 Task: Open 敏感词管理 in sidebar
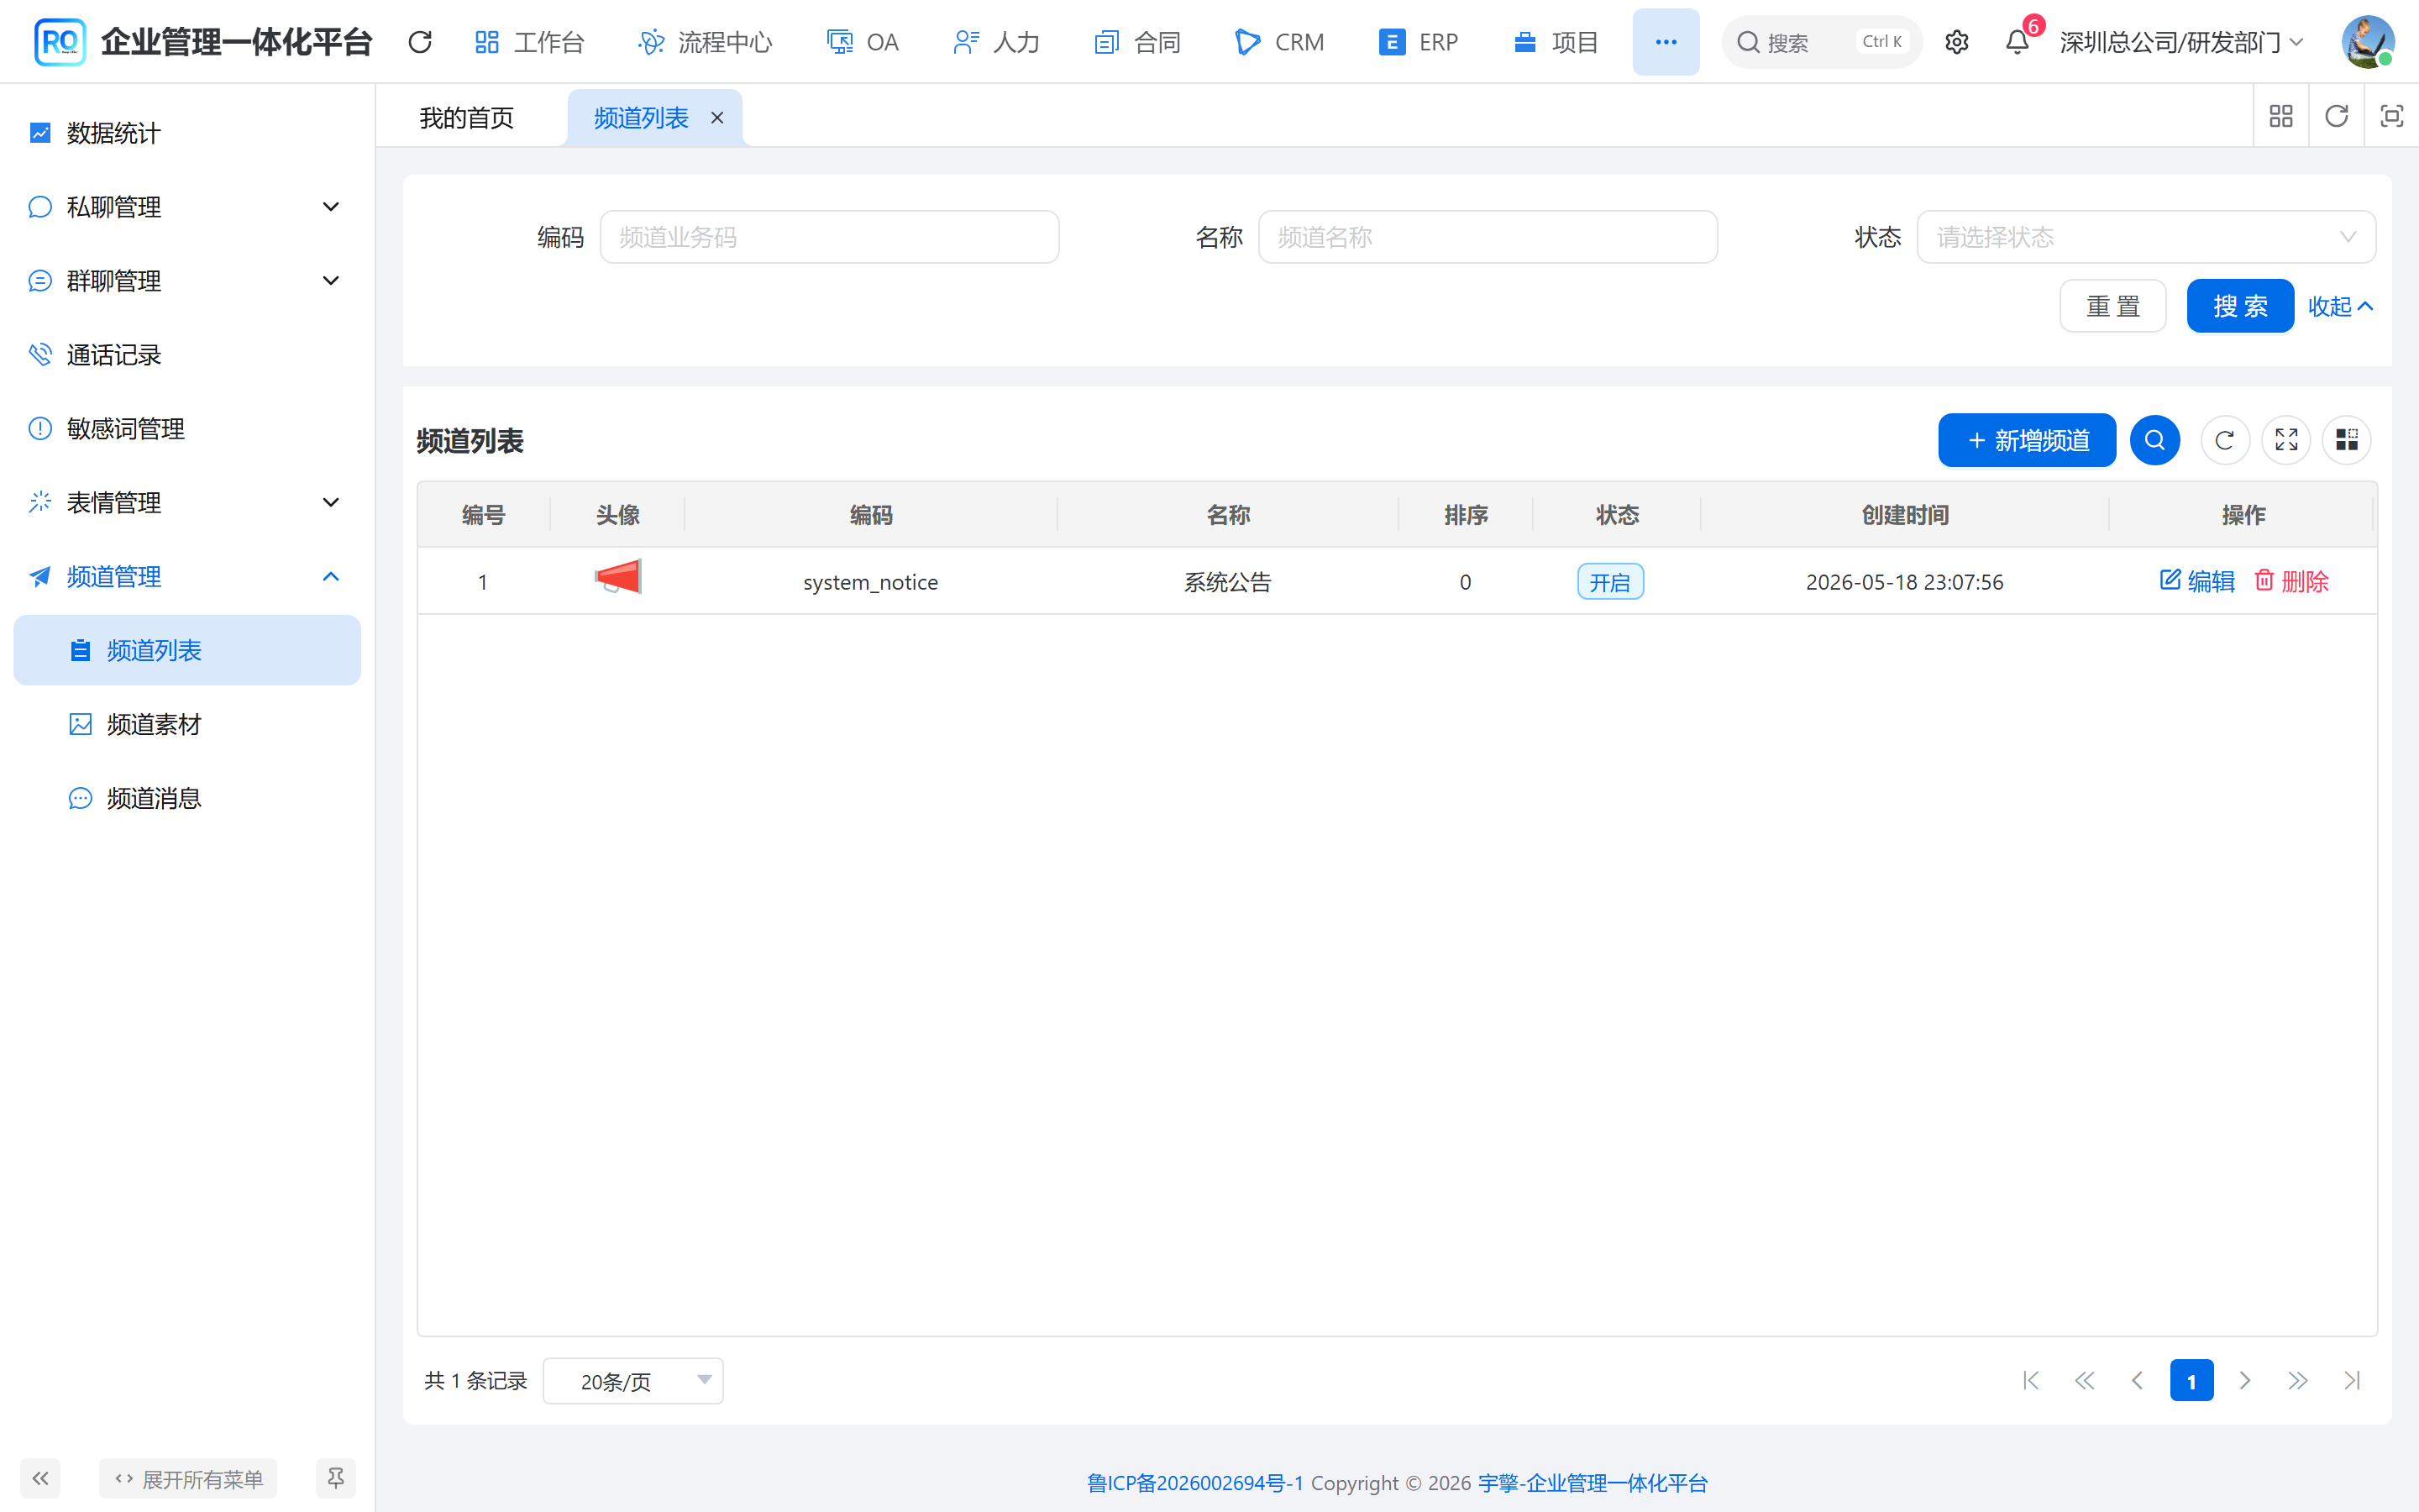(187, 429)
